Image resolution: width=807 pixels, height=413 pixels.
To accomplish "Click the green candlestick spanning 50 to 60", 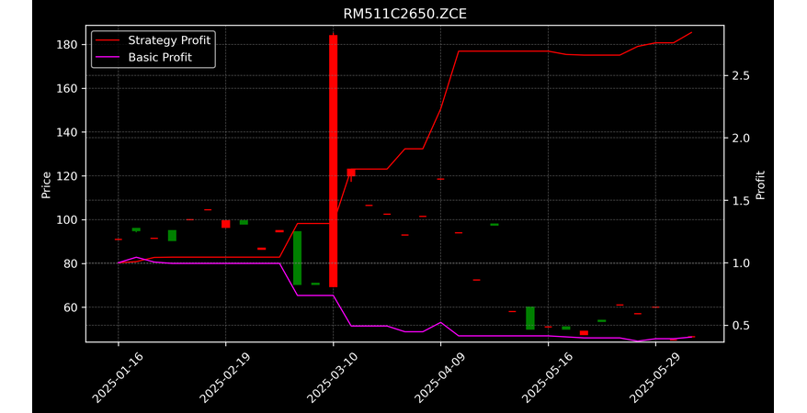I will 530,318.
